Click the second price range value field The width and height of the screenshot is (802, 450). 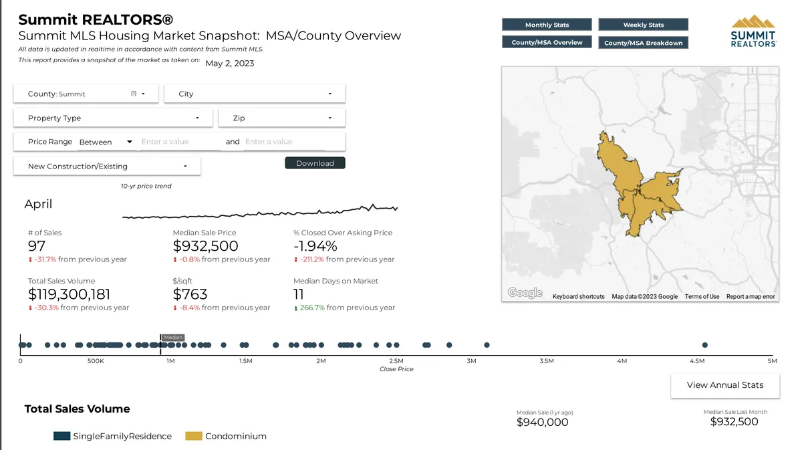pos(284,142)
